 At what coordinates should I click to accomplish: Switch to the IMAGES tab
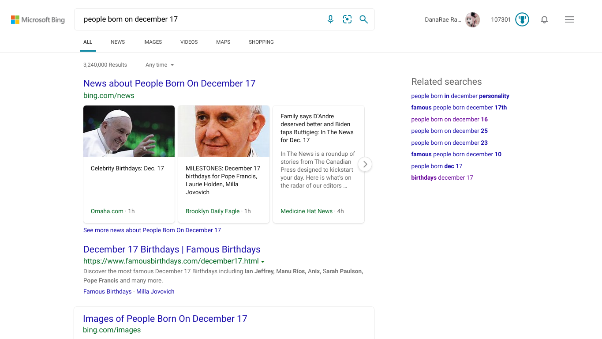tap(152, 42)
